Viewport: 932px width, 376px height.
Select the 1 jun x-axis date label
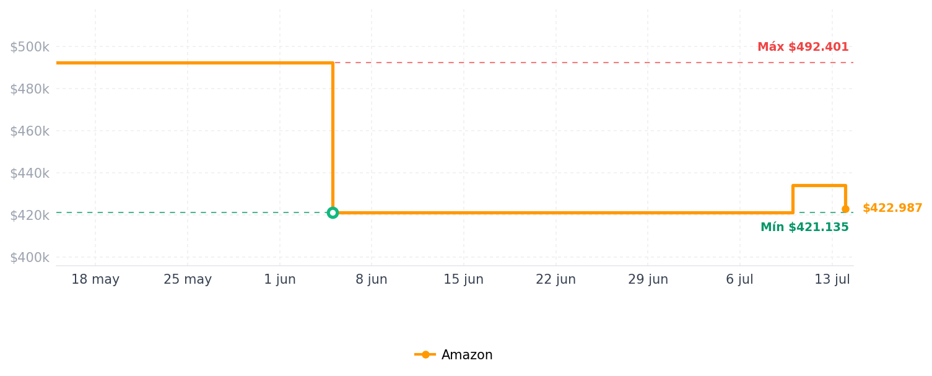point(280,279)
